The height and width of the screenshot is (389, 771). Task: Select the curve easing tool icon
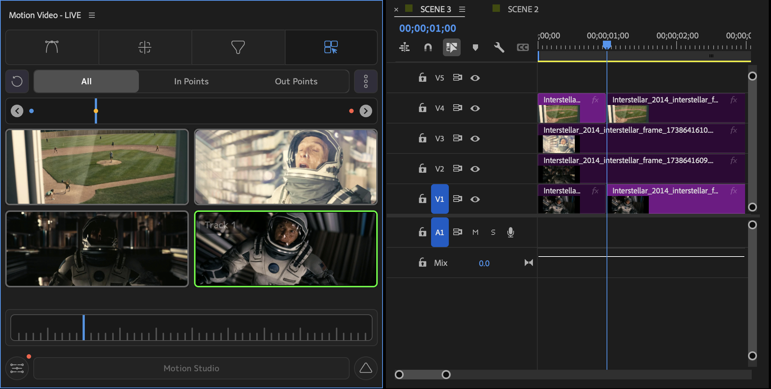point(52,47)
